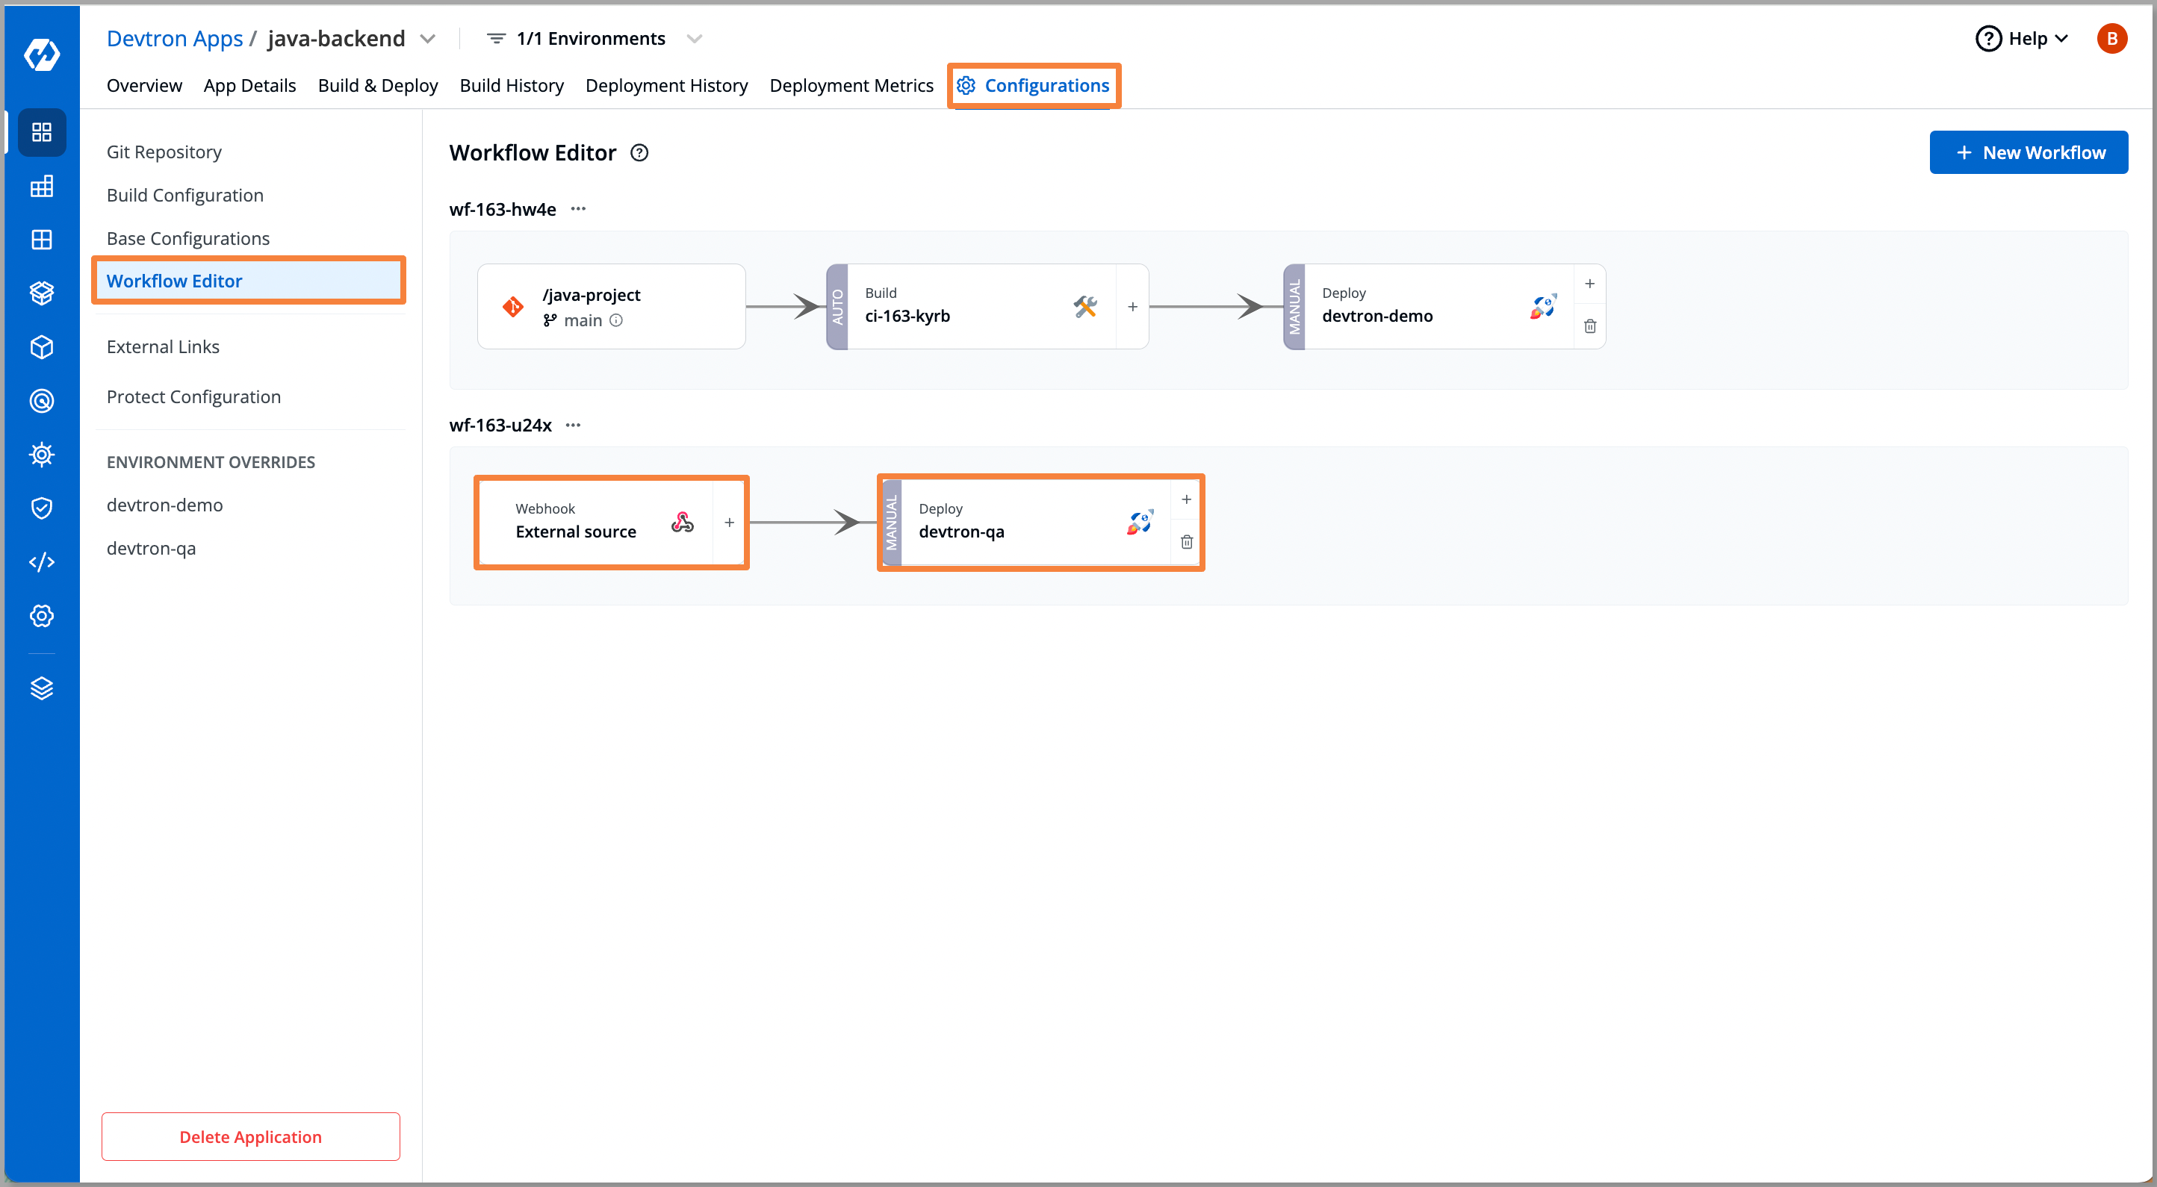The image size is (2157, 1187).
Task: Click plus on devtron-qa deploy node
Action: (1186, 499)
